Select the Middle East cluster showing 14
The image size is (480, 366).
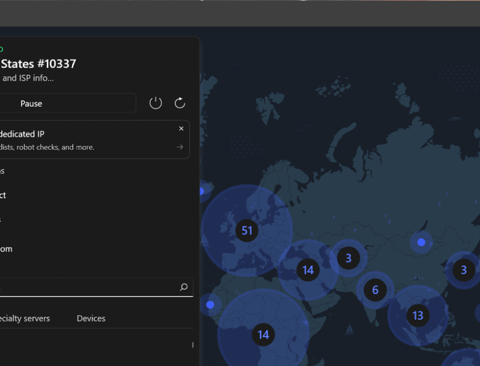(x=308, y=270)
